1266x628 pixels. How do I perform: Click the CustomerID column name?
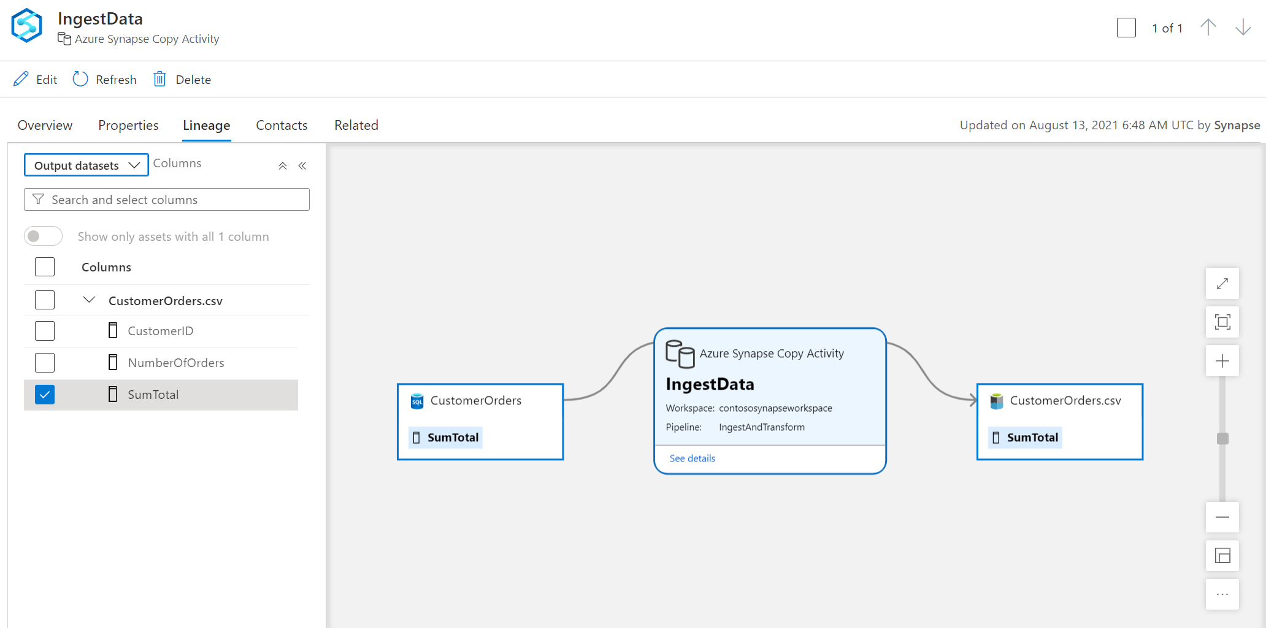pos(161,331)
